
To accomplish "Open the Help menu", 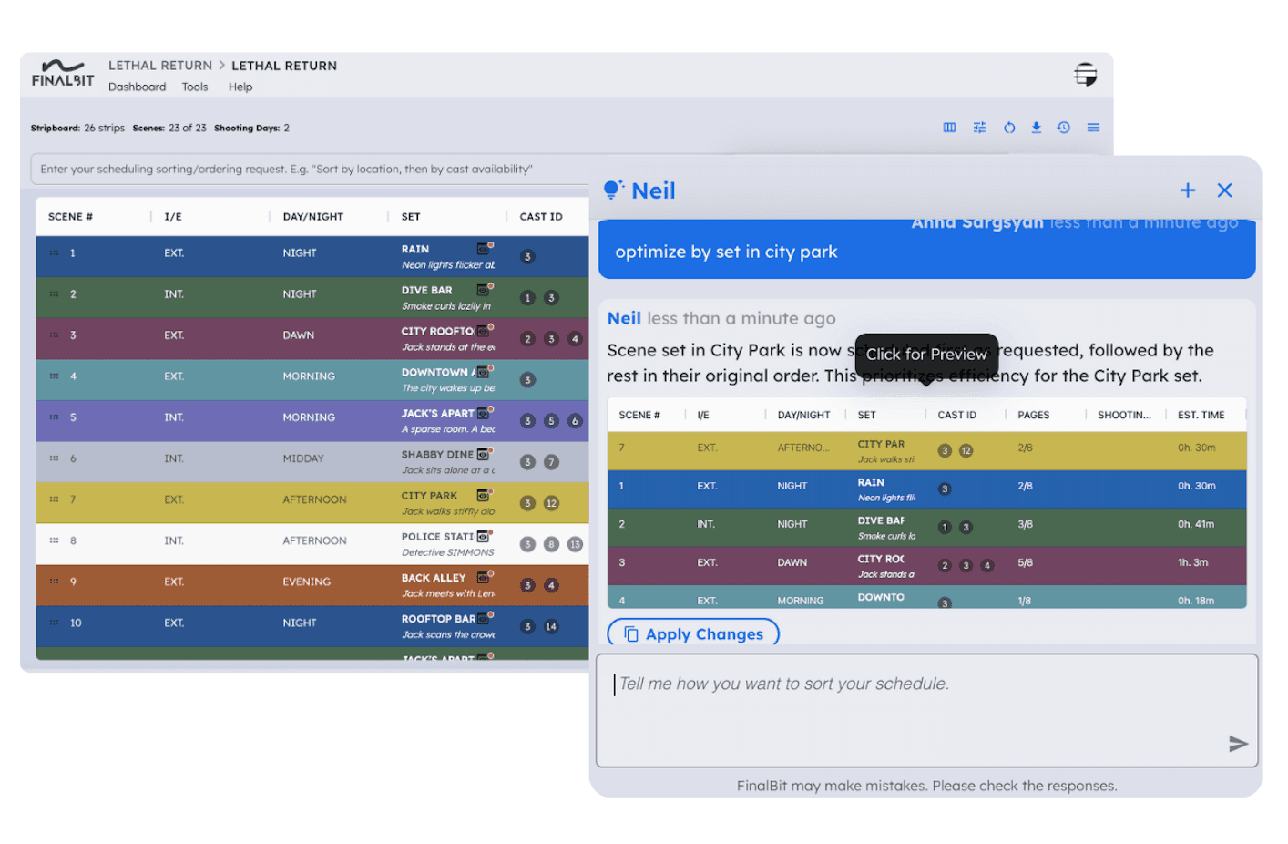I will pos(240,87).
